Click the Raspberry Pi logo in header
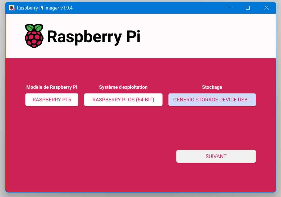 [34, 36]
